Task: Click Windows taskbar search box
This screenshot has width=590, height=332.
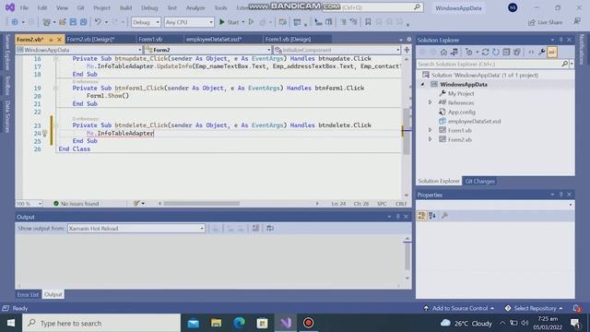Action: click(101, 323)
